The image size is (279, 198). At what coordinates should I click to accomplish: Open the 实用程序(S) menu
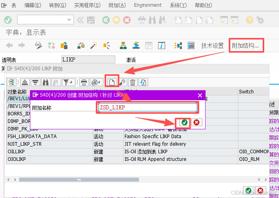point(87,5)
